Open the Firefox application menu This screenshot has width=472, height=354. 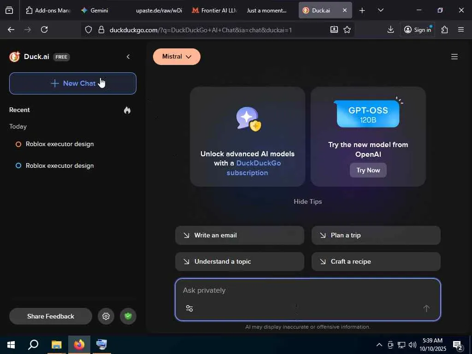(461, 29)
